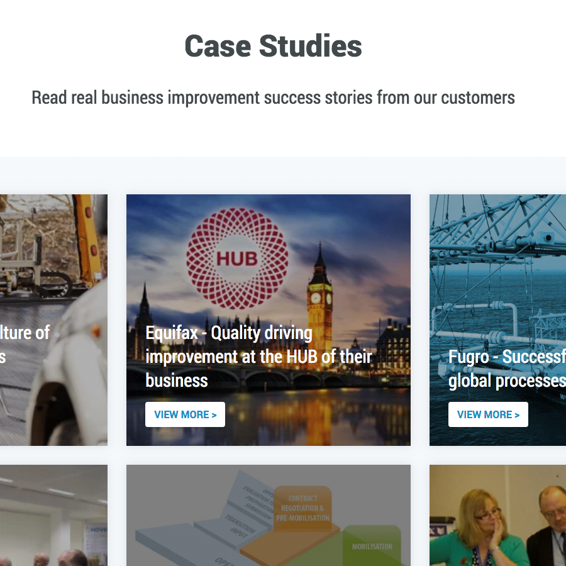Click the Big Ben clock tower in image
The image size is (566, 566).
[x=319, y=299]
